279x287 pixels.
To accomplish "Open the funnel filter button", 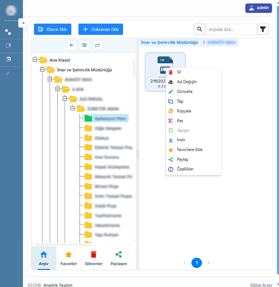I will 263,29.
